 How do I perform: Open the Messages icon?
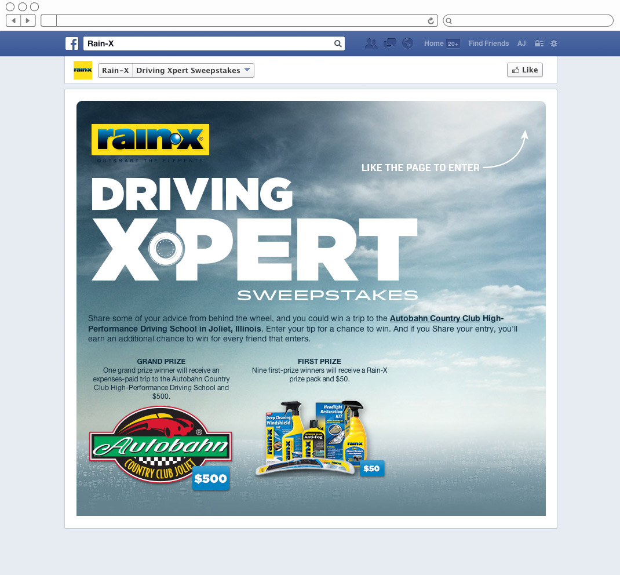pos(389,43)
